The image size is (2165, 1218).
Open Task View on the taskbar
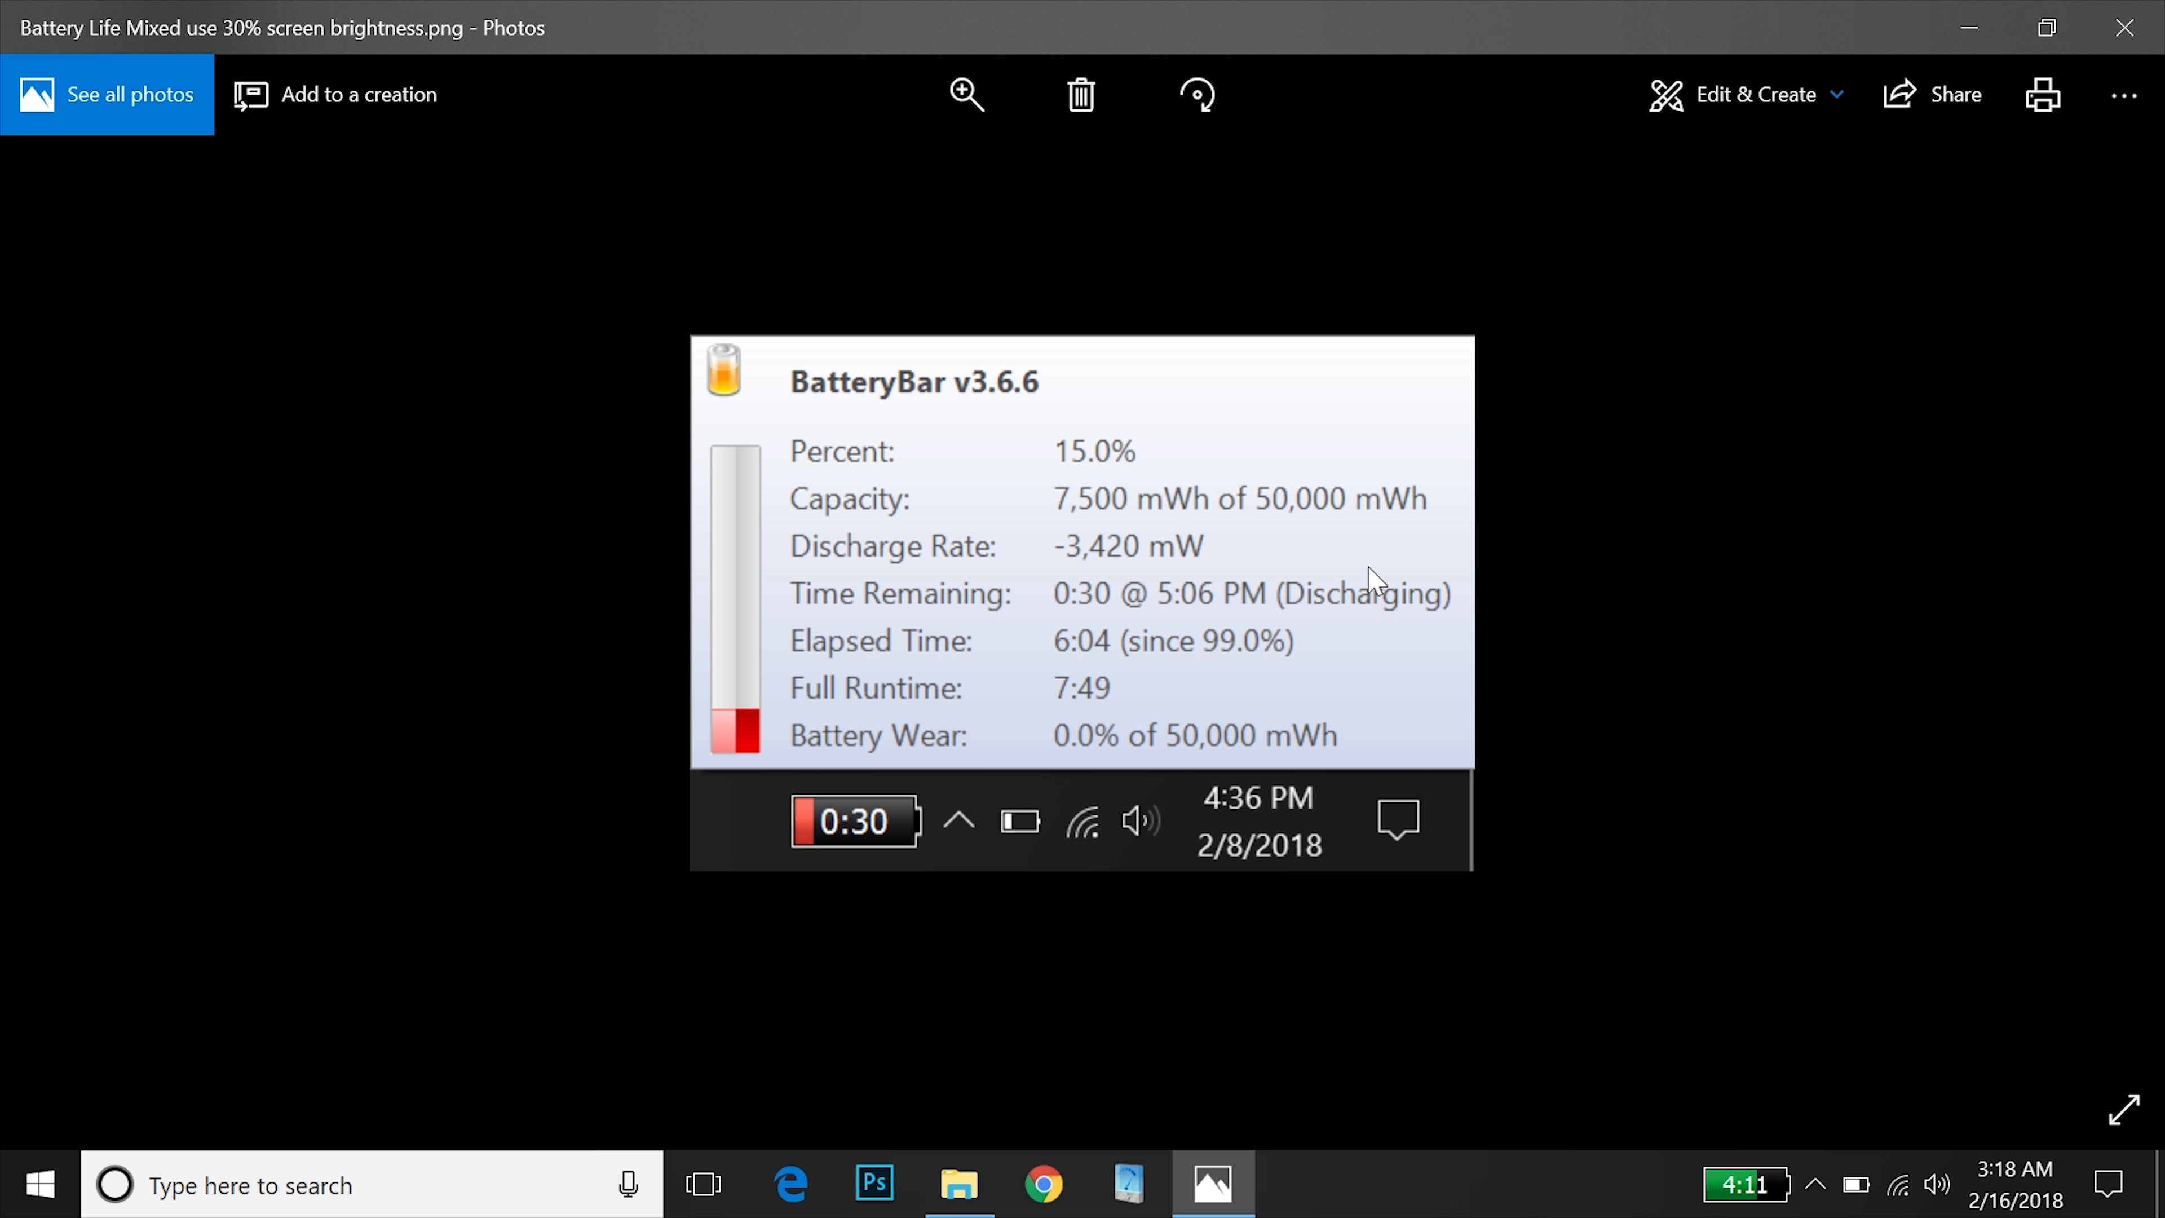(704, 1184)
